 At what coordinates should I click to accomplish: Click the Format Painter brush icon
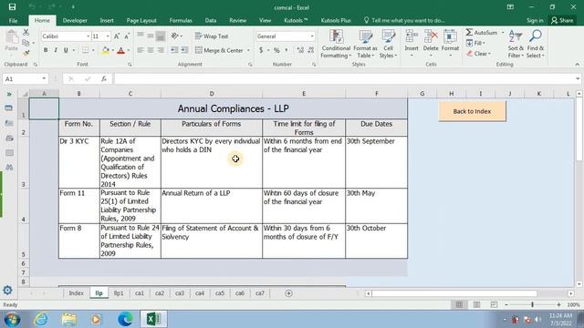[26, 53]
